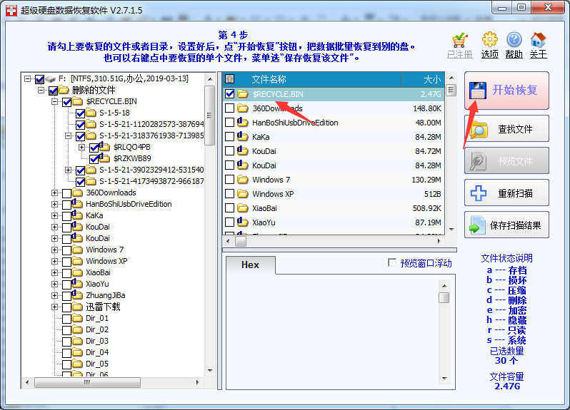Click the 查找文件 search button
Image resolution: width=570 pixels, height=410 pixels.
pos(506,129)
